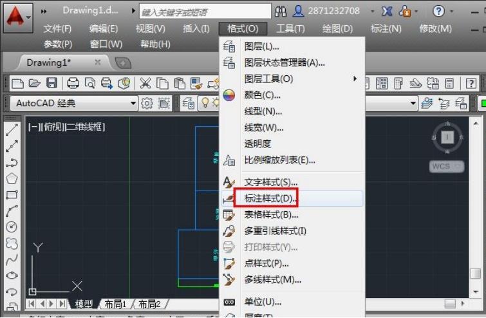Click the Plot printer icon

pos(73,84)
